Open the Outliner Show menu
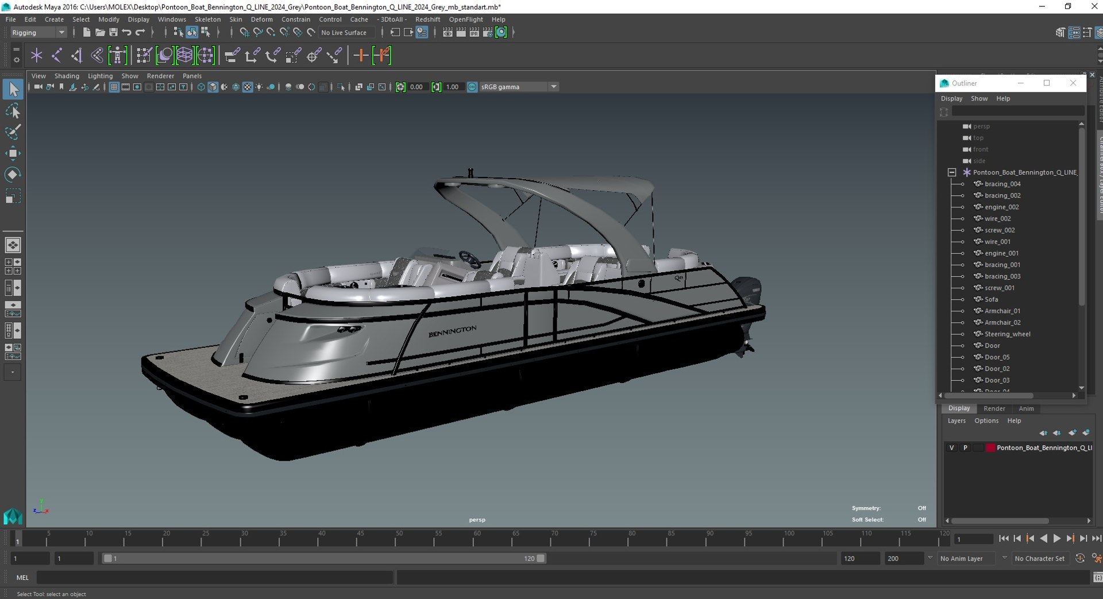The height and width of the screenshot is (599, 1103). [979, 99]
